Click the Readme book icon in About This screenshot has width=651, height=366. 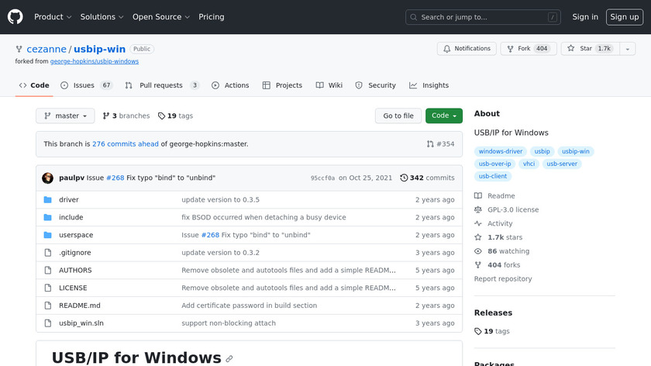pos(478,195)
